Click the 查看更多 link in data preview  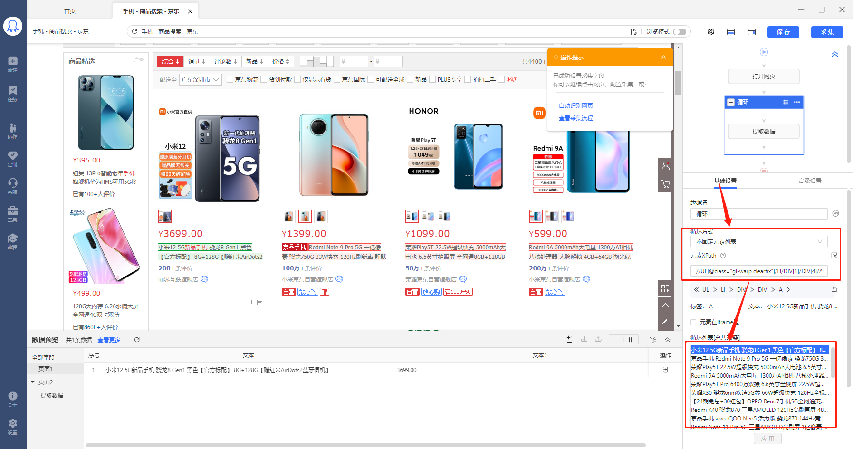point(109,340)
